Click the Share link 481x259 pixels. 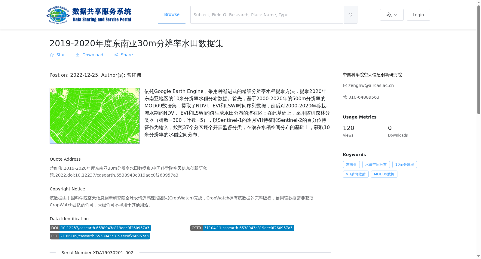click(124, 55)
